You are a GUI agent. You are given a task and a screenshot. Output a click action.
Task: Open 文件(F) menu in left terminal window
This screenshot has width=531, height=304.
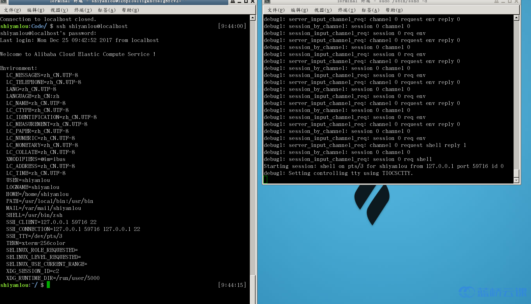(x=12, y=10)
